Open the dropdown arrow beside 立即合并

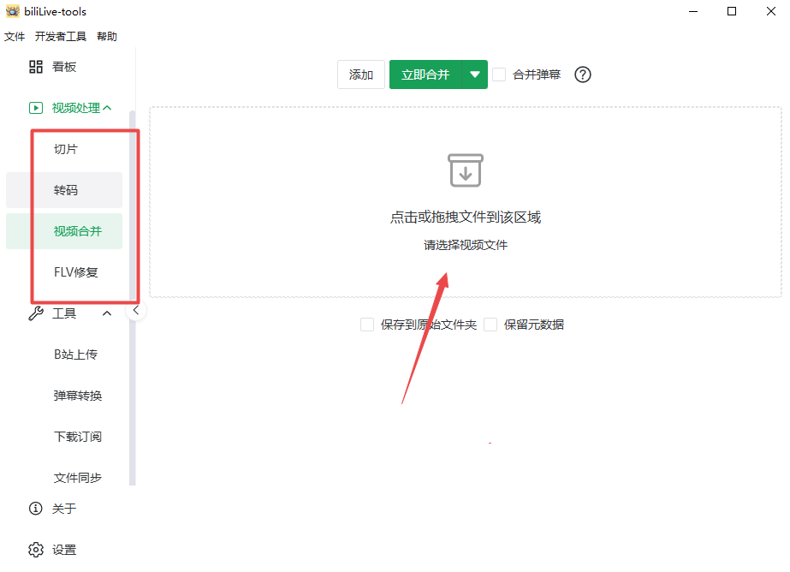(x=475, y=74)
